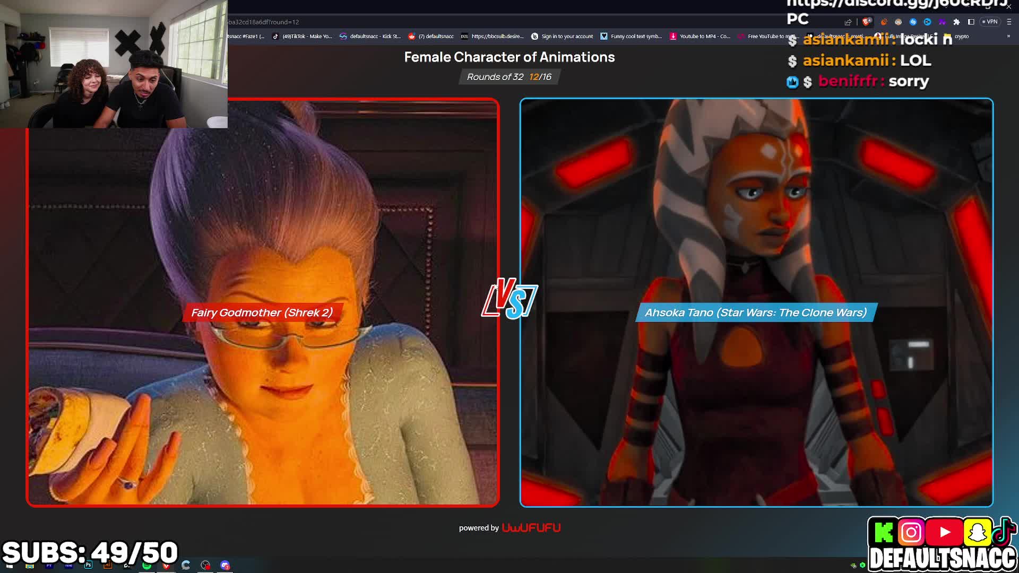Image resolution: width=1019 pixels, height=573 pixels.
Task: Open the Funny cool text symb... bookmark
Action: (631, 37)
